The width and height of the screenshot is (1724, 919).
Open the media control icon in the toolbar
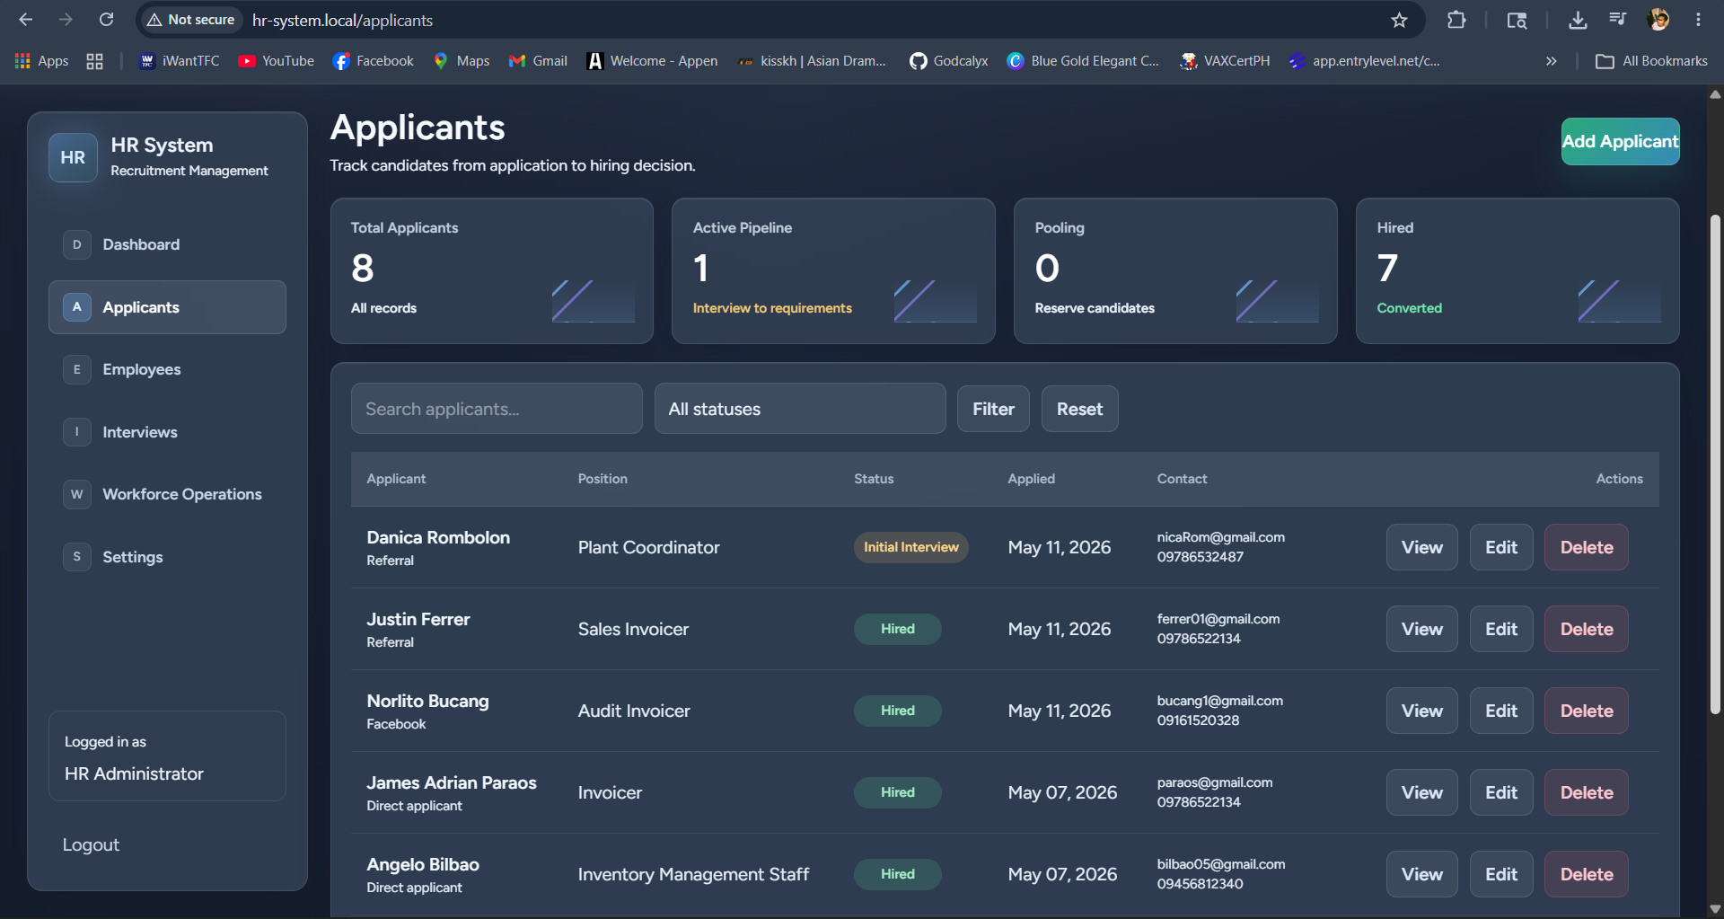[x=1617, y=20]
